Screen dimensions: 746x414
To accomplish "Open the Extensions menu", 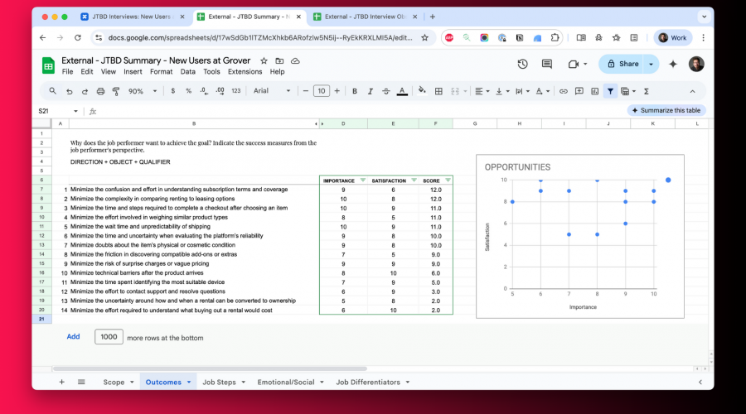I will point(245,72).
